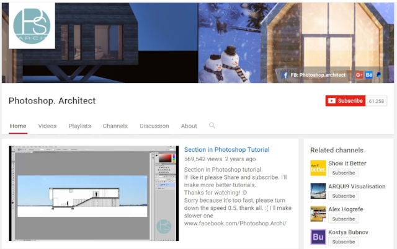Open the Discussion tab

[x=154, y=126]
